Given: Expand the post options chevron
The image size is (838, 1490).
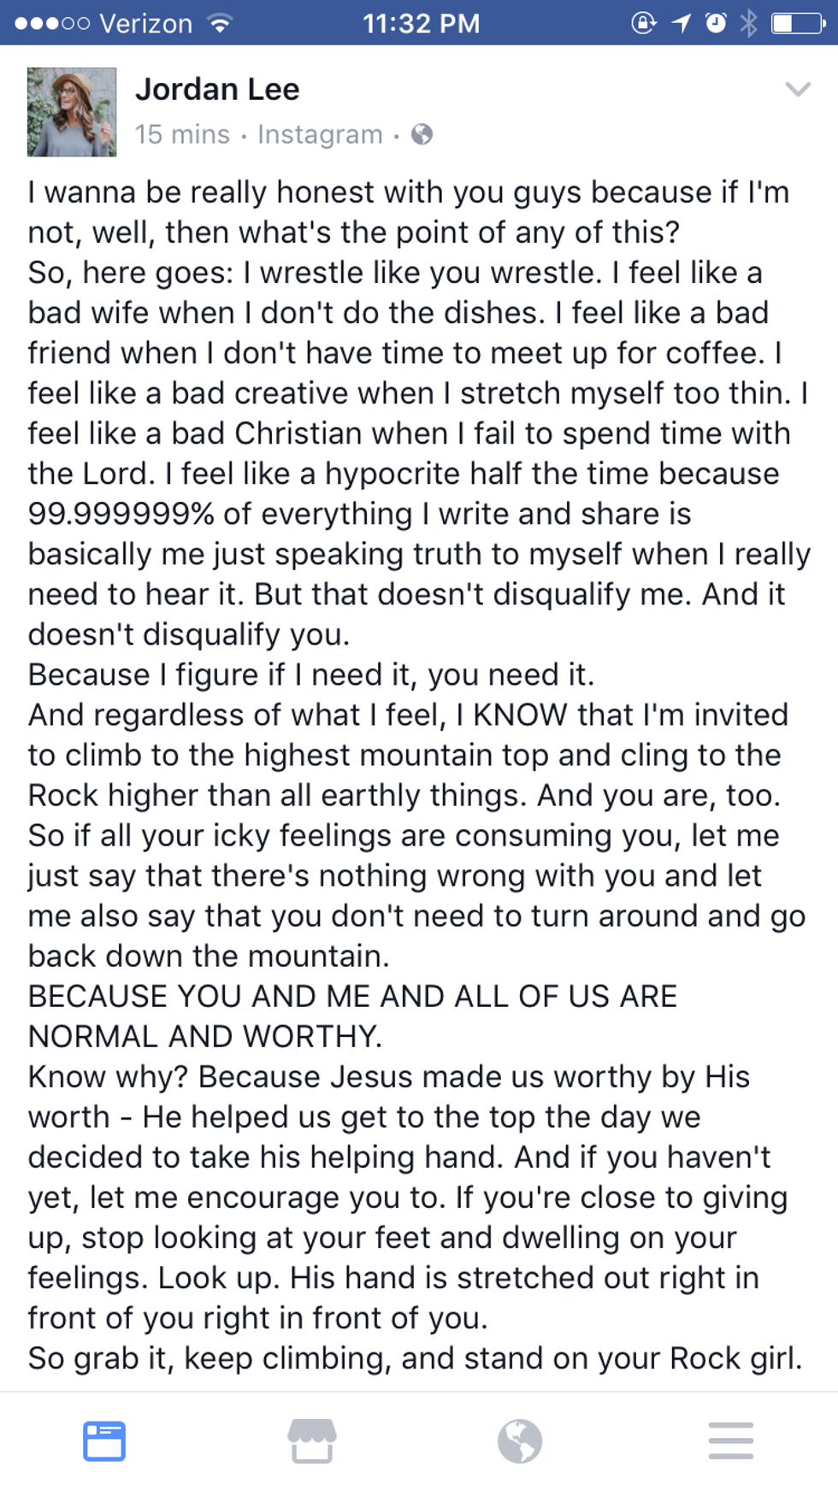Looking at the screenshot, I should pyautogui.click(x=797, y=89).
